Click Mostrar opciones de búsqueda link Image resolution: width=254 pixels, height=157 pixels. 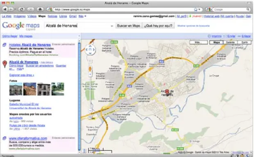point(193,26)
